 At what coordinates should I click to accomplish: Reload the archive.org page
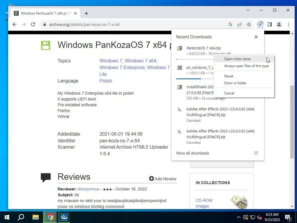click(x=33, y=24)
